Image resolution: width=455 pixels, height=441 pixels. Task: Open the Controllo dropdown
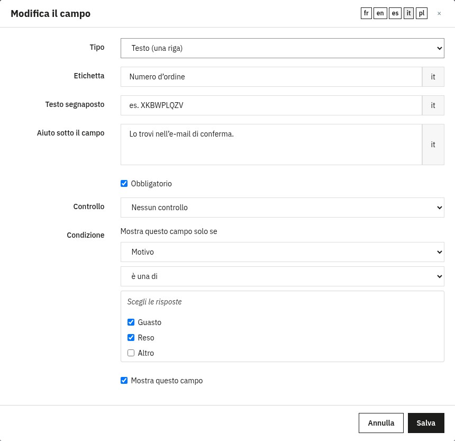click(283, 208)
